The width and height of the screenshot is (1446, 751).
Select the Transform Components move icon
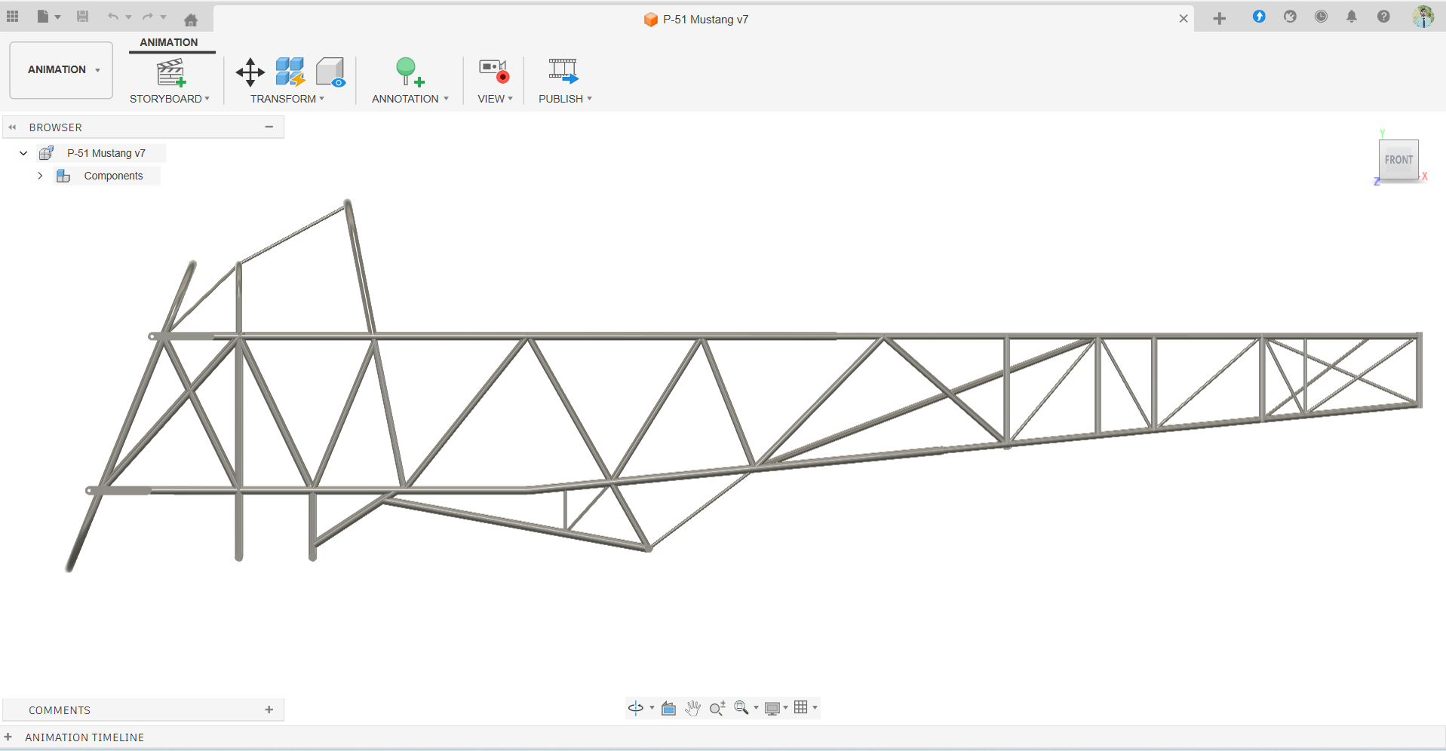click(250, 72)
